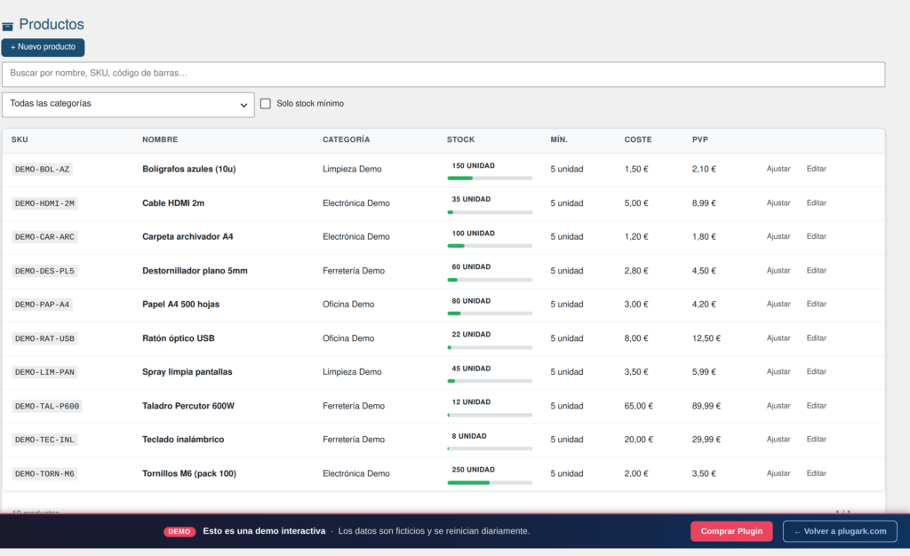Edit the Carpeta archivador A4 product
910x556 pixels.
tap(817, 236)
